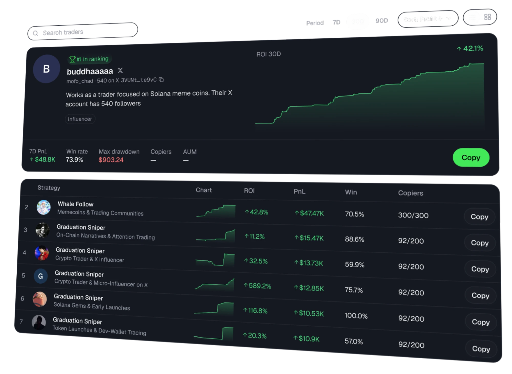Select the 90D period tab
The image size is (512, 374).
coord(381,20)
